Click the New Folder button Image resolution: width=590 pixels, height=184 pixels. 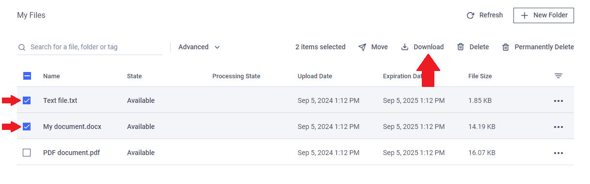[x=544, y=15]
